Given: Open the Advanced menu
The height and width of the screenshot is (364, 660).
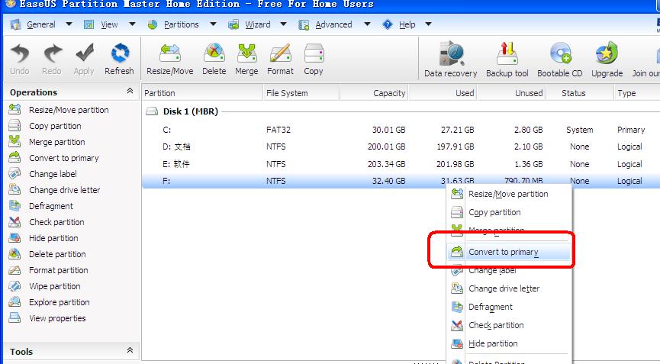Looking at the screenshot, I should pos(333,24).
